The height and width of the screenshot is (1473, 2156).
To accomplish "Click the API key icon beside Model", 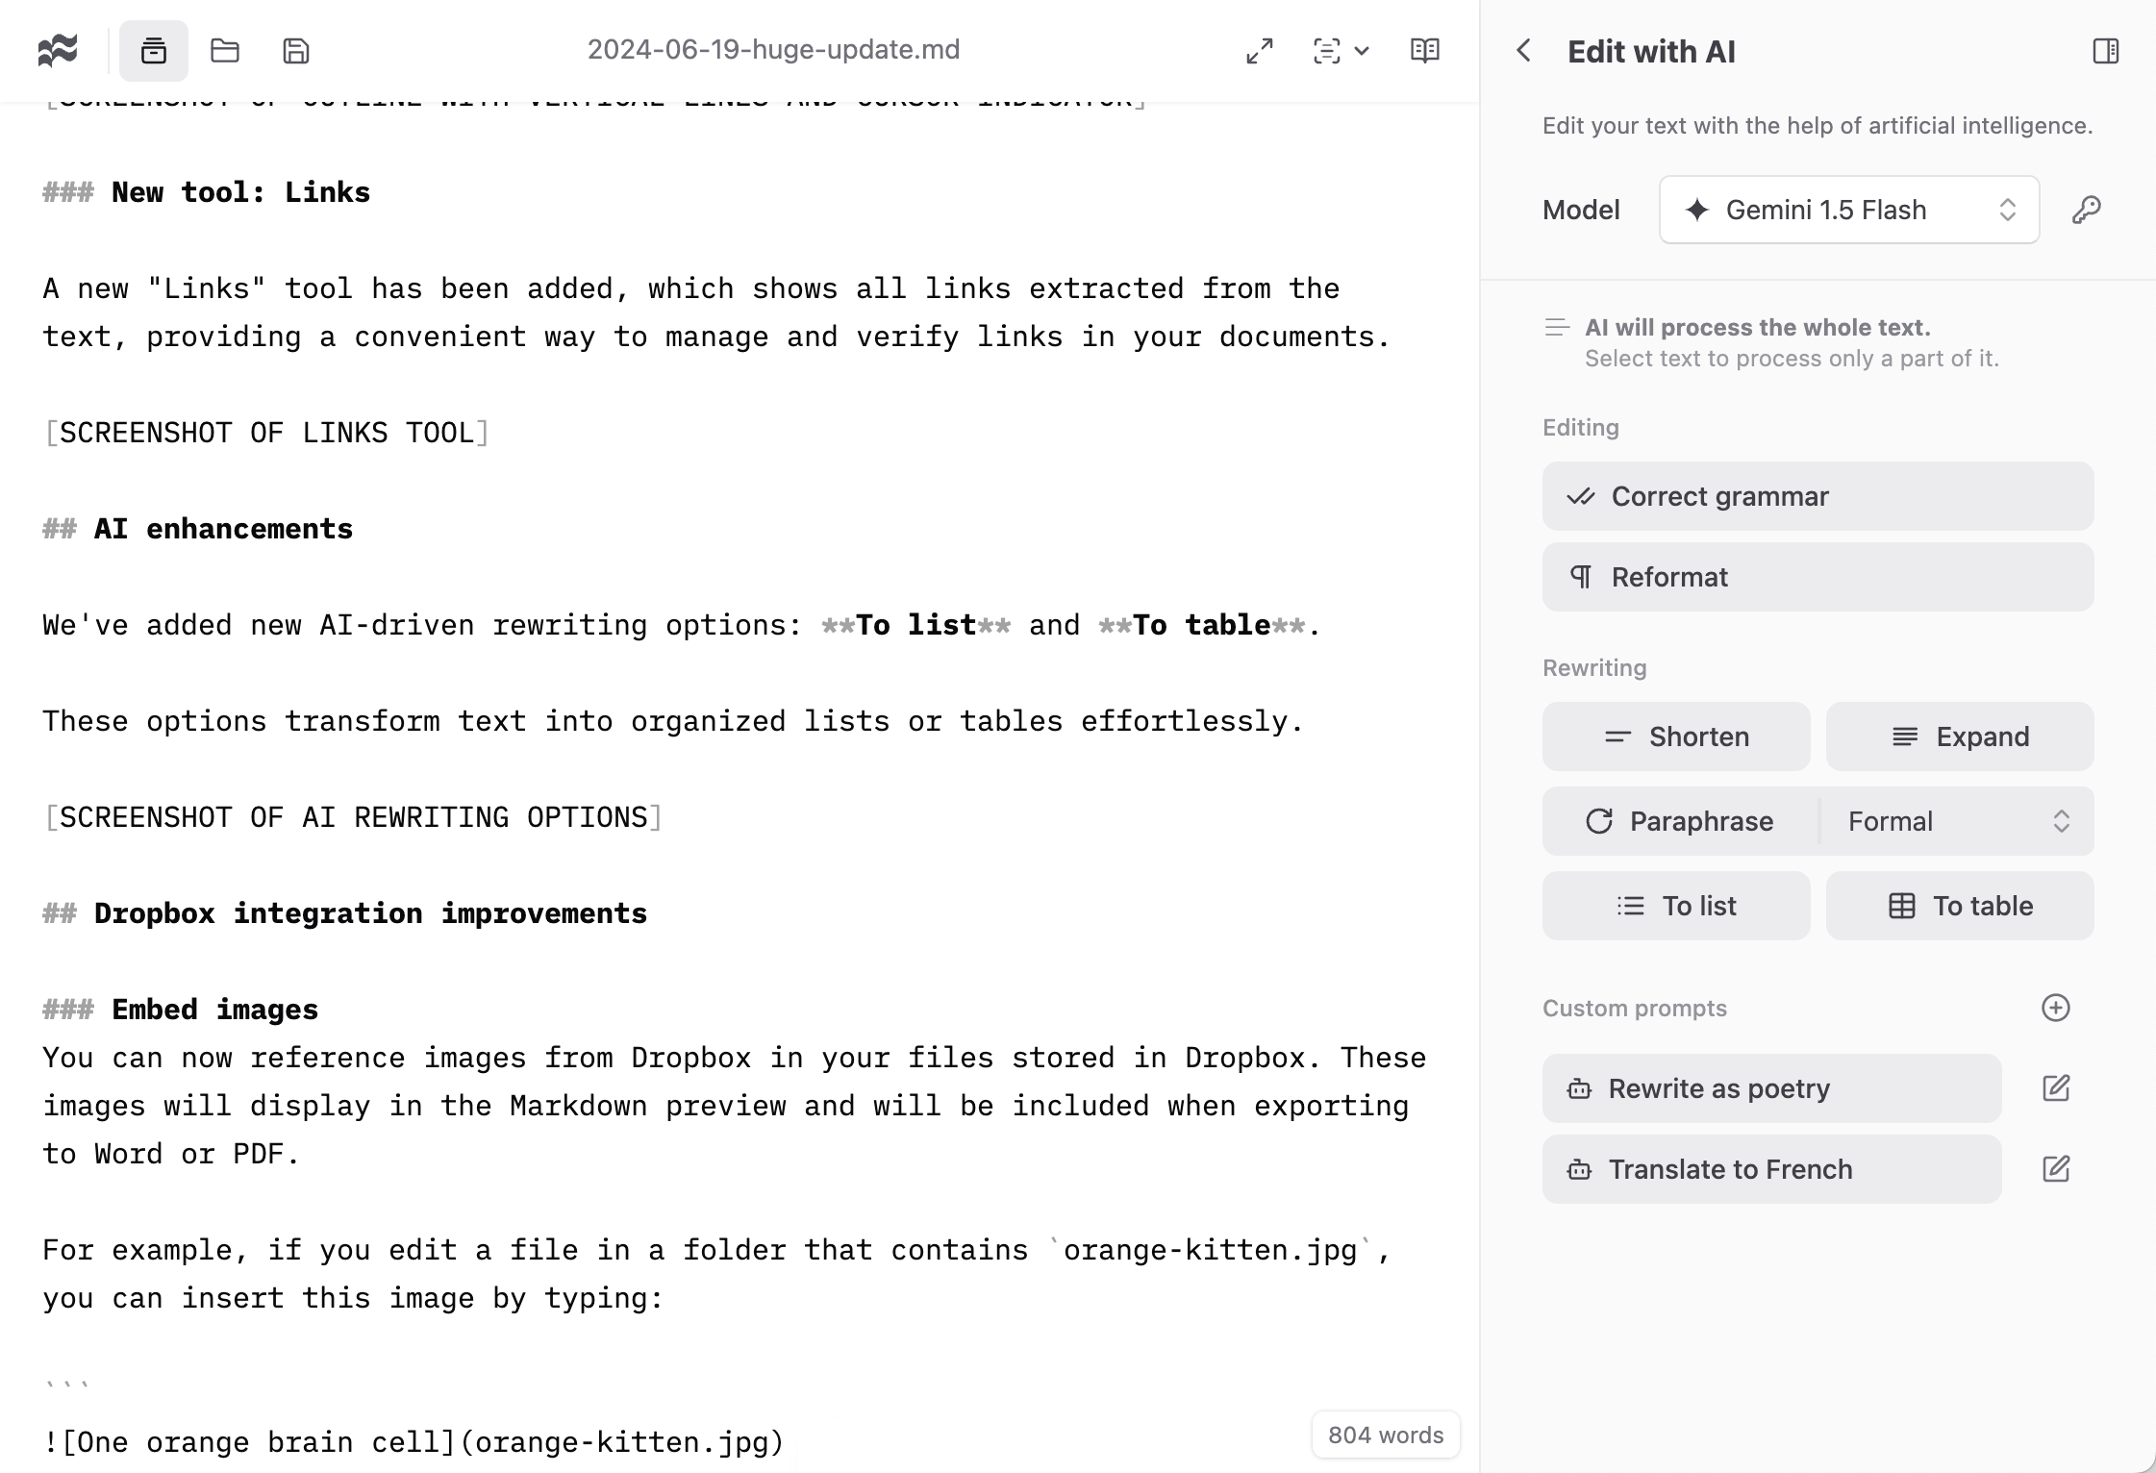I will click(x=2086, y=210).
